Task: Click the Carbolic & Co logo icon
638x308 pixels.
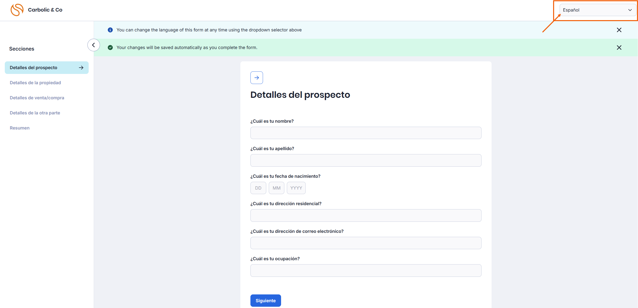Action: pos(17,10)
